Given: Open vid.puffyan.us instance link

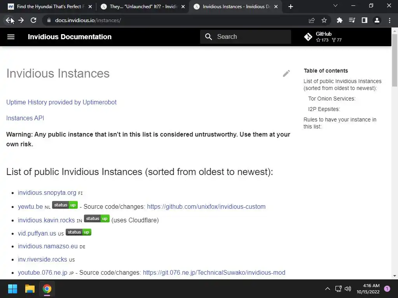Looking at the screenshot, I should (37, 233).
